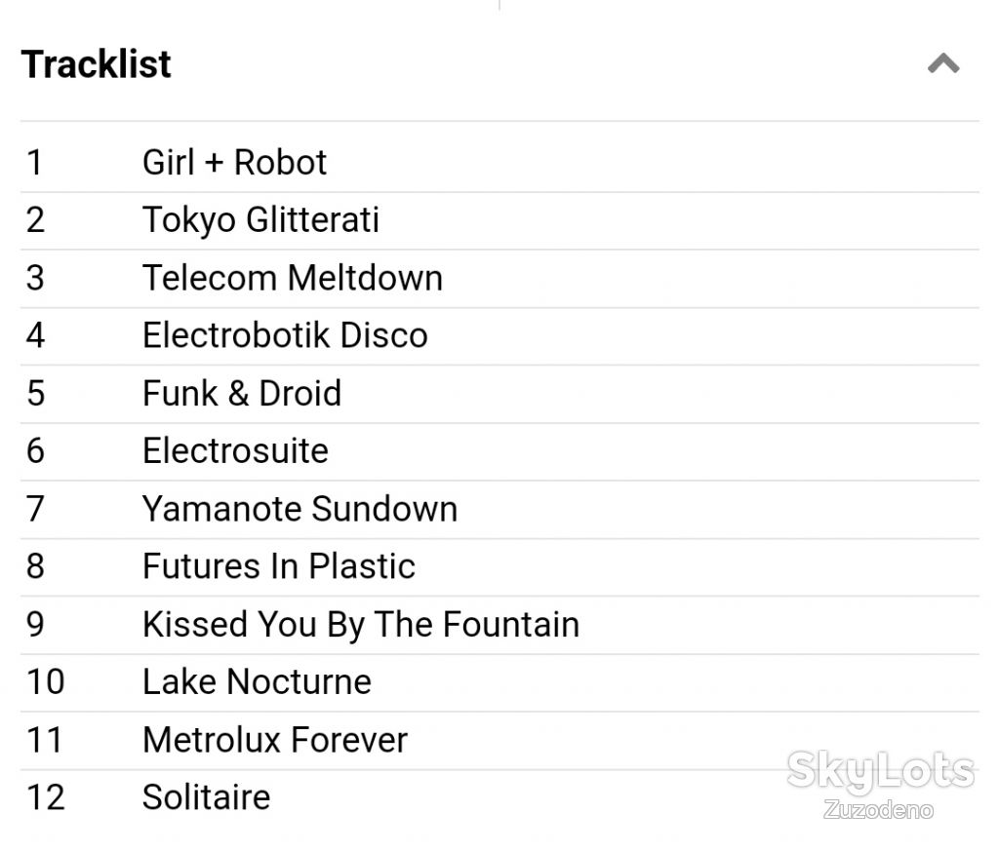Open track 6 Electrosuite

click(499, 451)
